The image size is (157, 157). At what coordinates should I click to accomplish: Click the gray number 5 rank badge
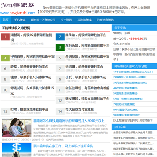click(x=60, y=58)
